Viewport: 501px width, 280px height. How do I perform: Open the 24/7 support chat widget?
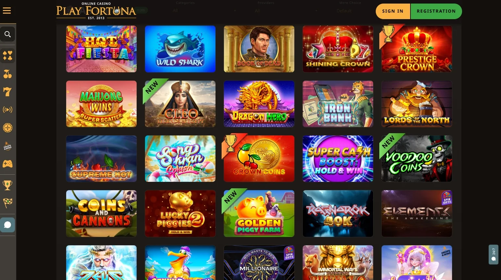[x=494, y=254]
